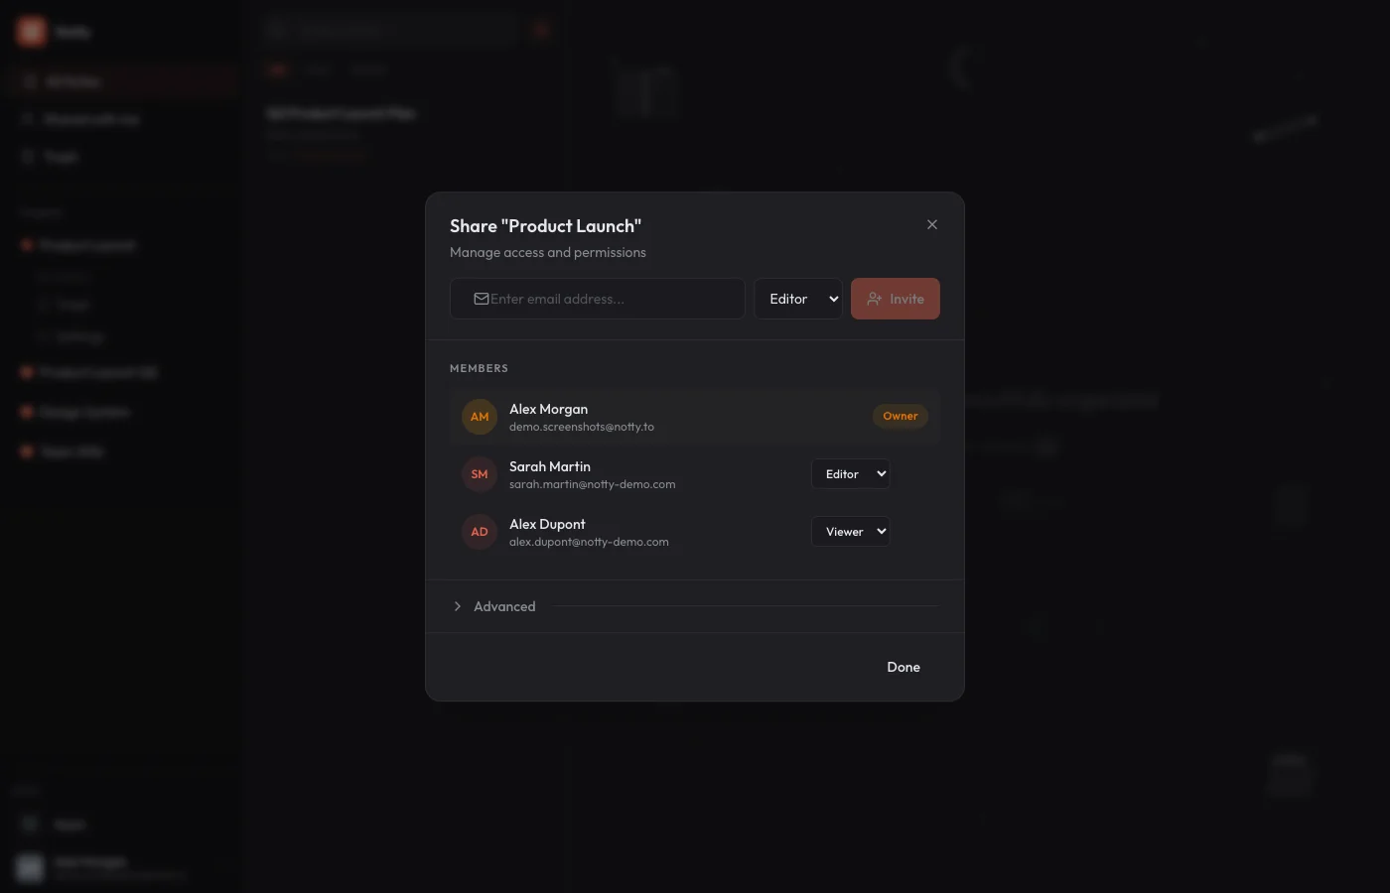Click the MEMBERS section heading
This screenshot has height=893, width=1390.
tap(479, 368)
